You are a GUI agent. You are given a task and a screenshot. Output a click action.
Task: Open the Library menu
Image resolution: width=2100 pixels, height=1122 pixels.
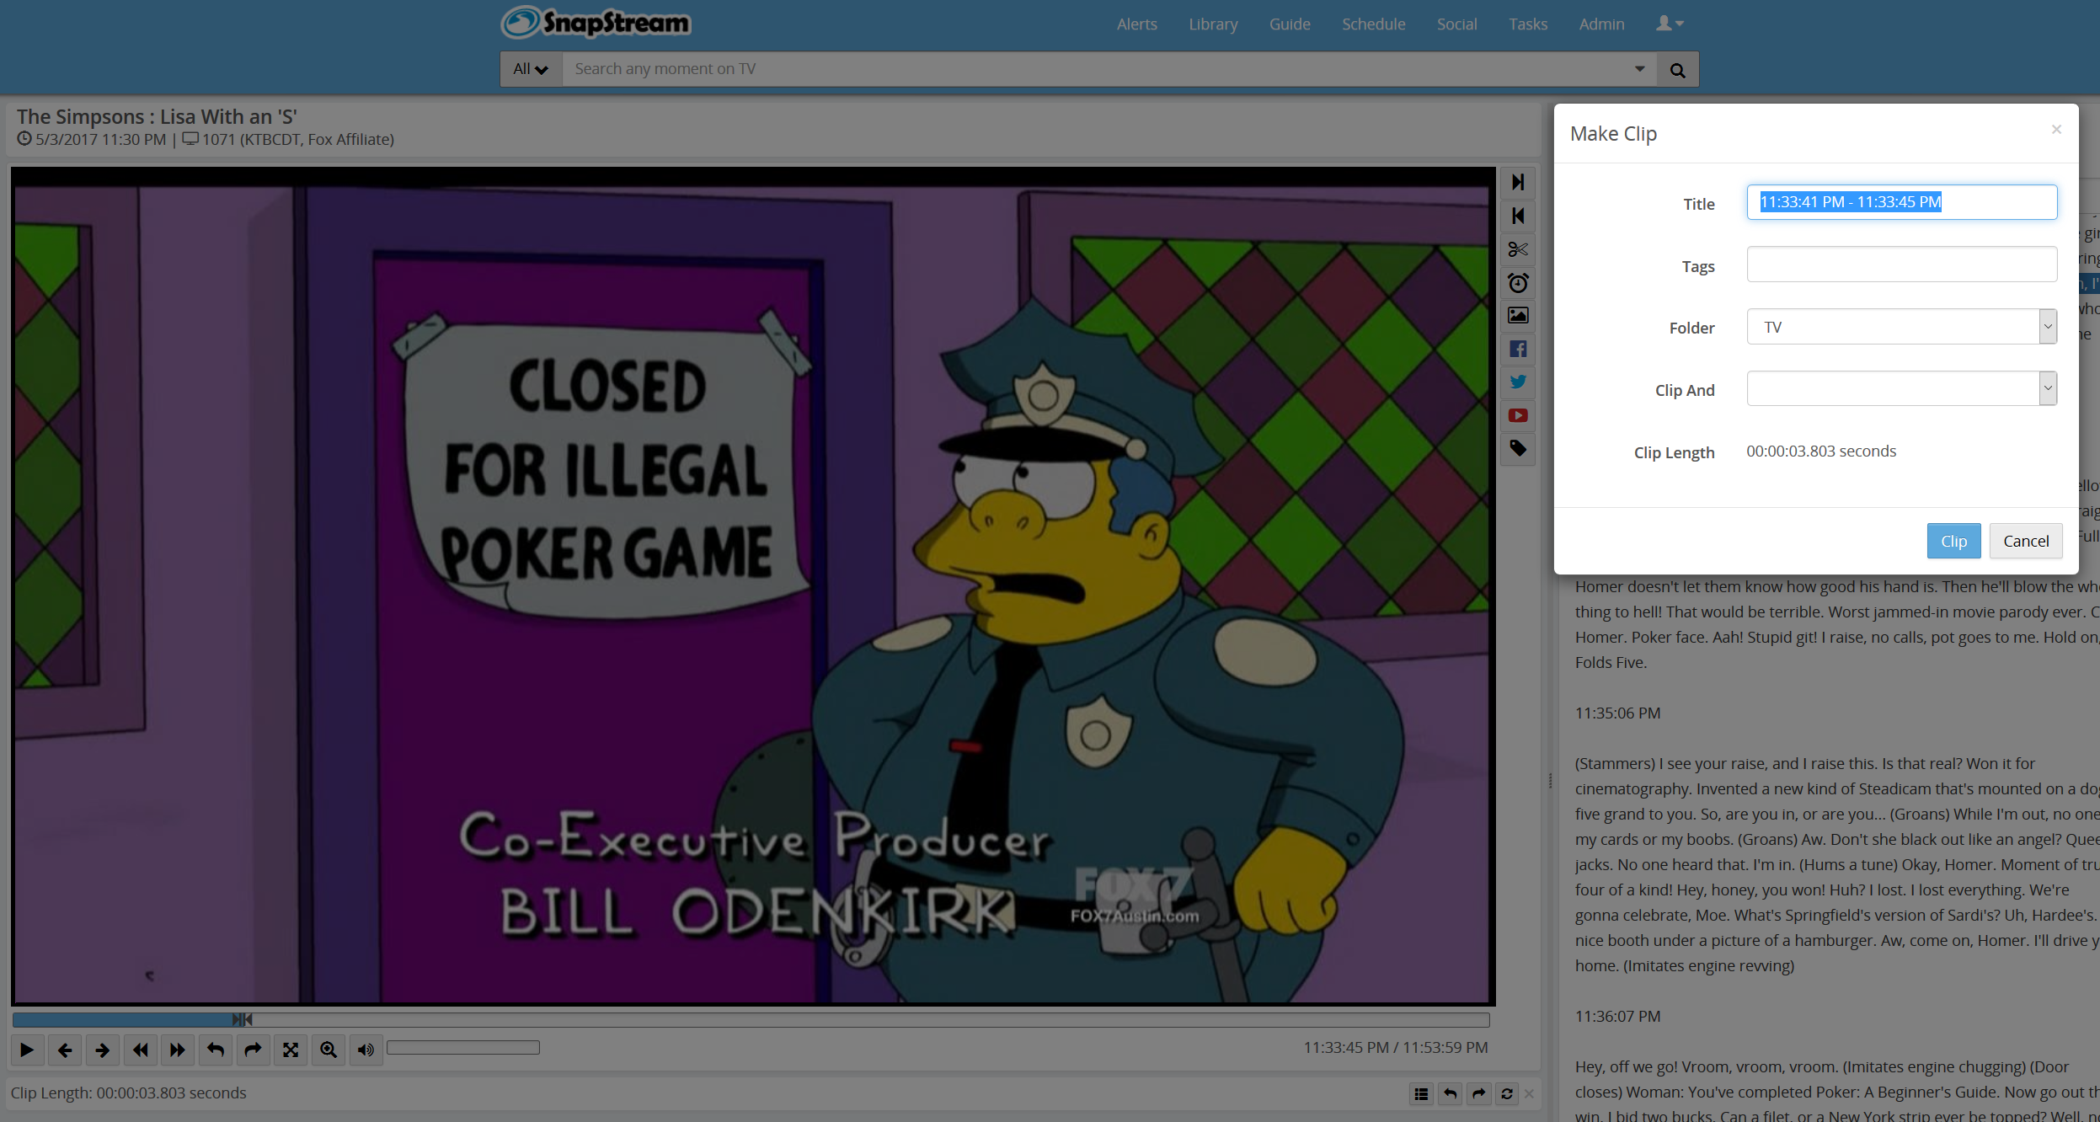[1213, 24]
